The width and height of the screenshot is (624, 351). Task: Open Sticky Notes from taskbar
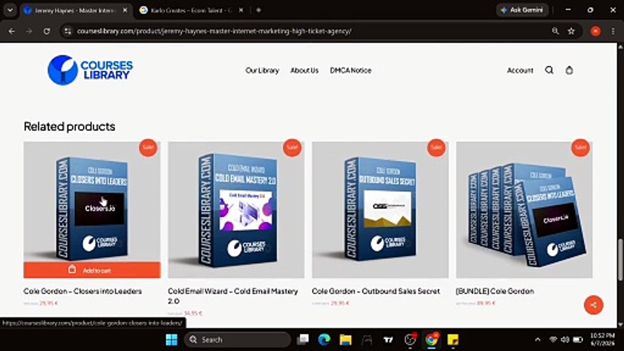[x=453, y=339]
